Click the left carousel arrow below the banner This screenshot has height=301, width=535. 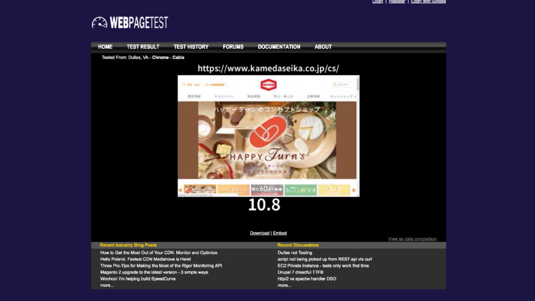tap(180, 190)
